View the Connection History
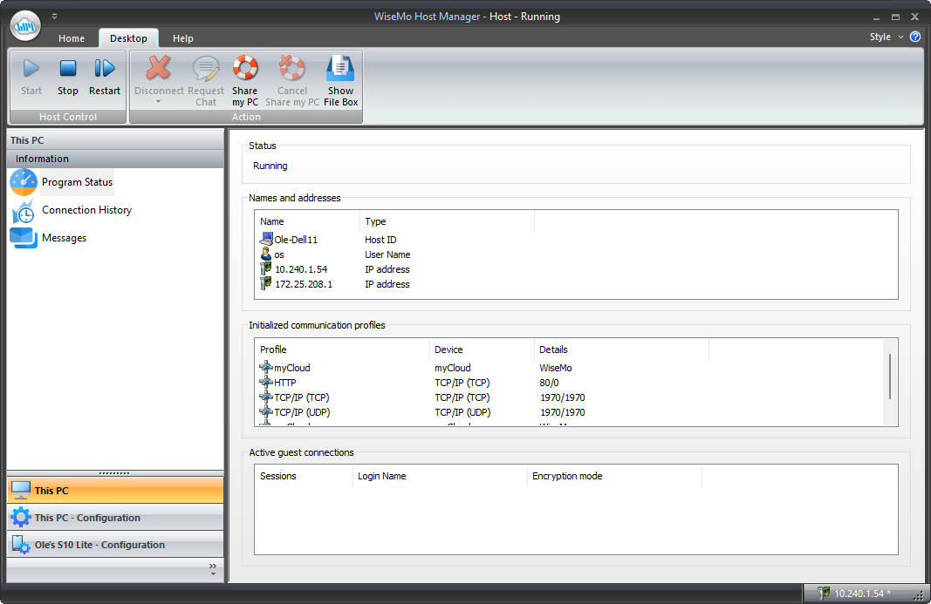Image resolution: width=931 pixels, height=604 pixels. [x=86, y=210]
